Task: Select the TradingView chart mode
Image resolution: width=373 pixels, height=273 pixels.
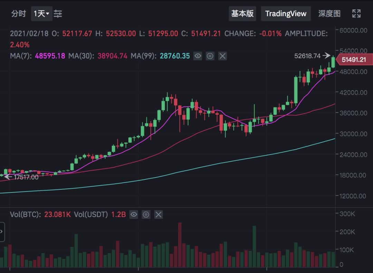Action: [286, 14]
